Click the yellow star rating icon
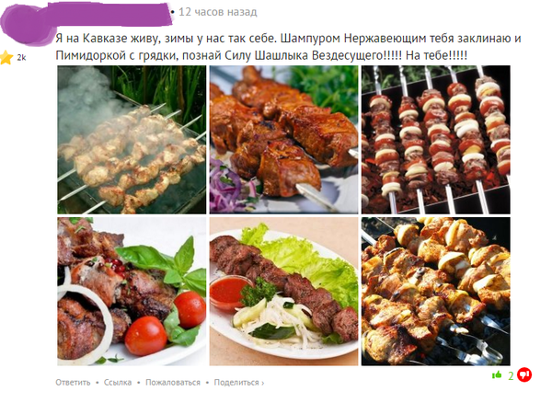The width and height of the screenshot is (552, 403). pyautogui.click(x=6, y=57)
